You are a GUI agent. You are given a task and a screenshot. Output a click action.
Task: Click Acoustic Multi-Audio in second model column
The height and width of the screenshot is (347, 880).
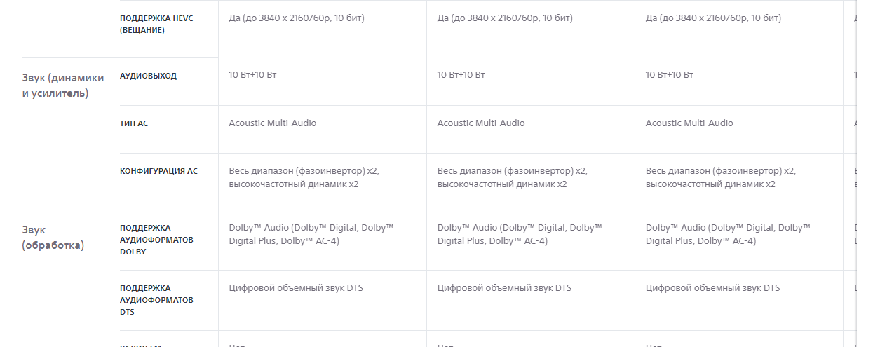(481, 123)
